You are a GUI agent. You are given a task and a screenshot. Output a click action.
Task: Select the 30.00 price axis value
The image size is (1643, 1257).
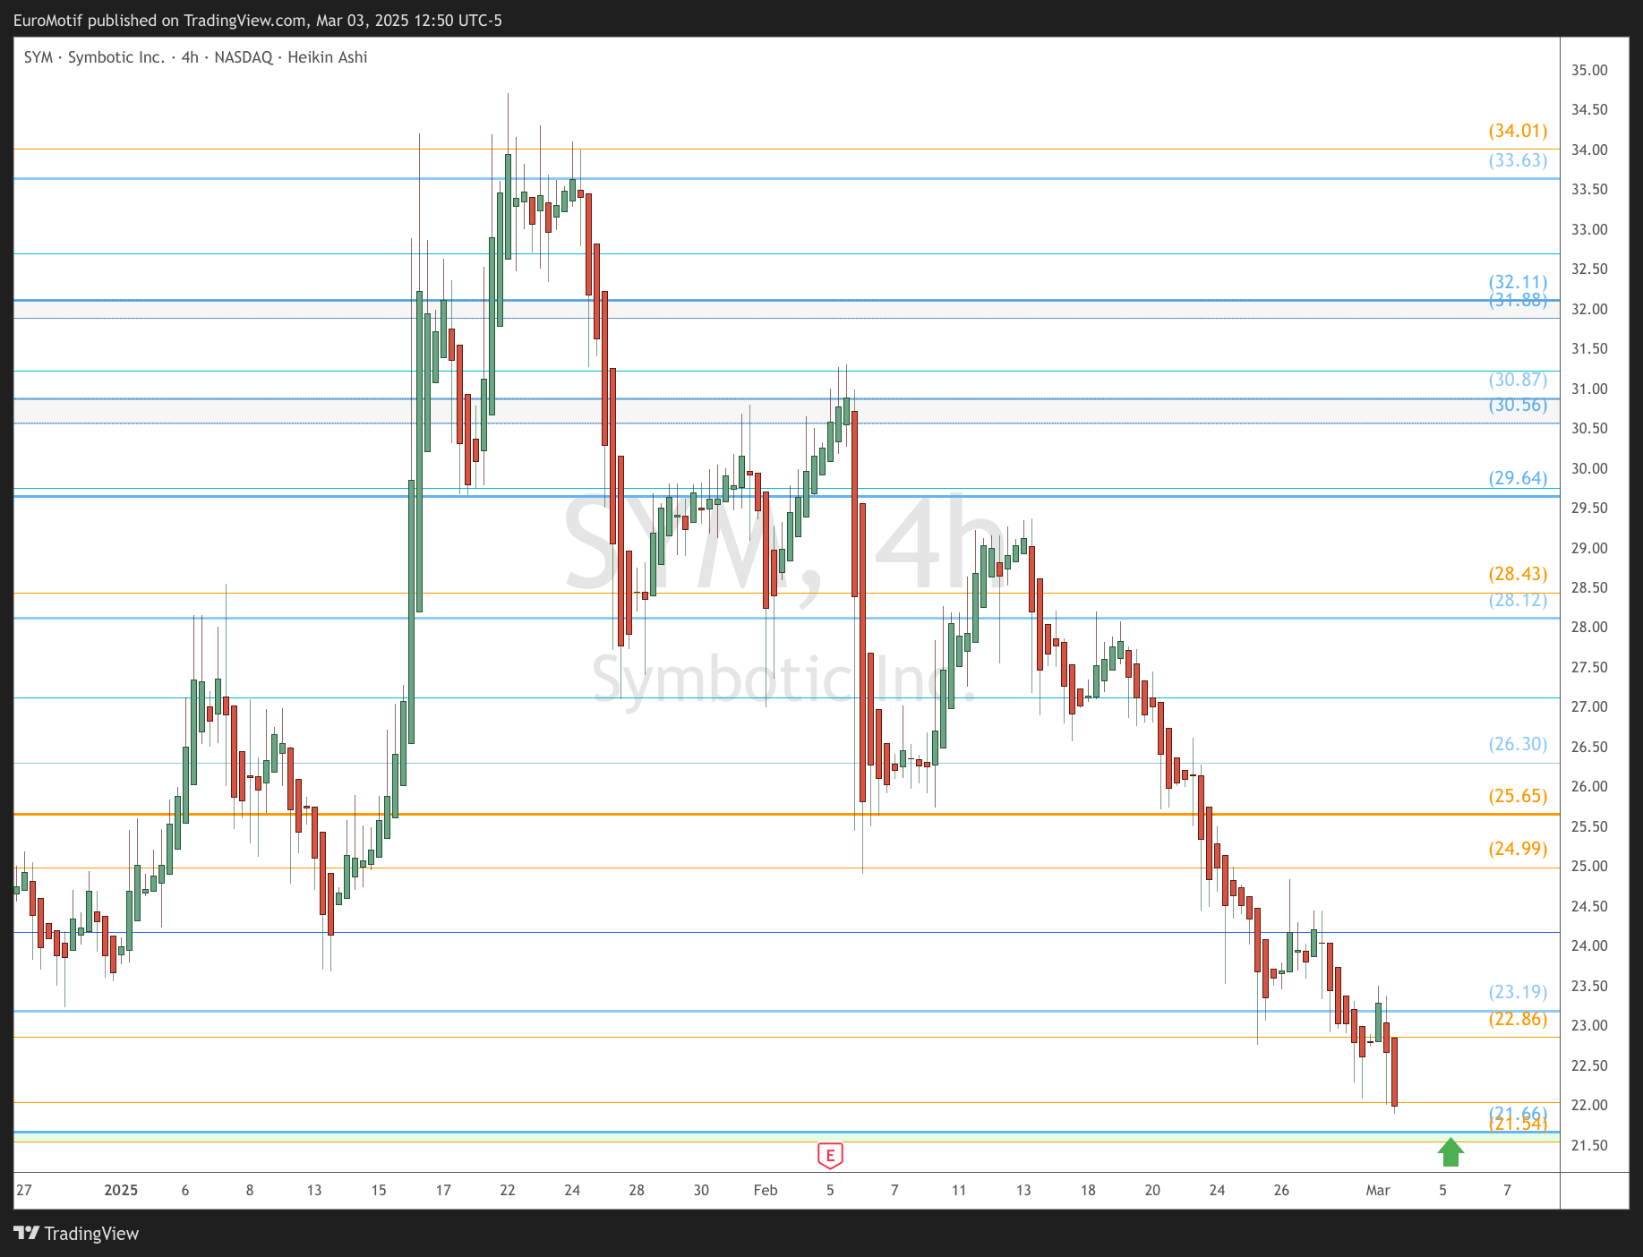pos(1589,468)
